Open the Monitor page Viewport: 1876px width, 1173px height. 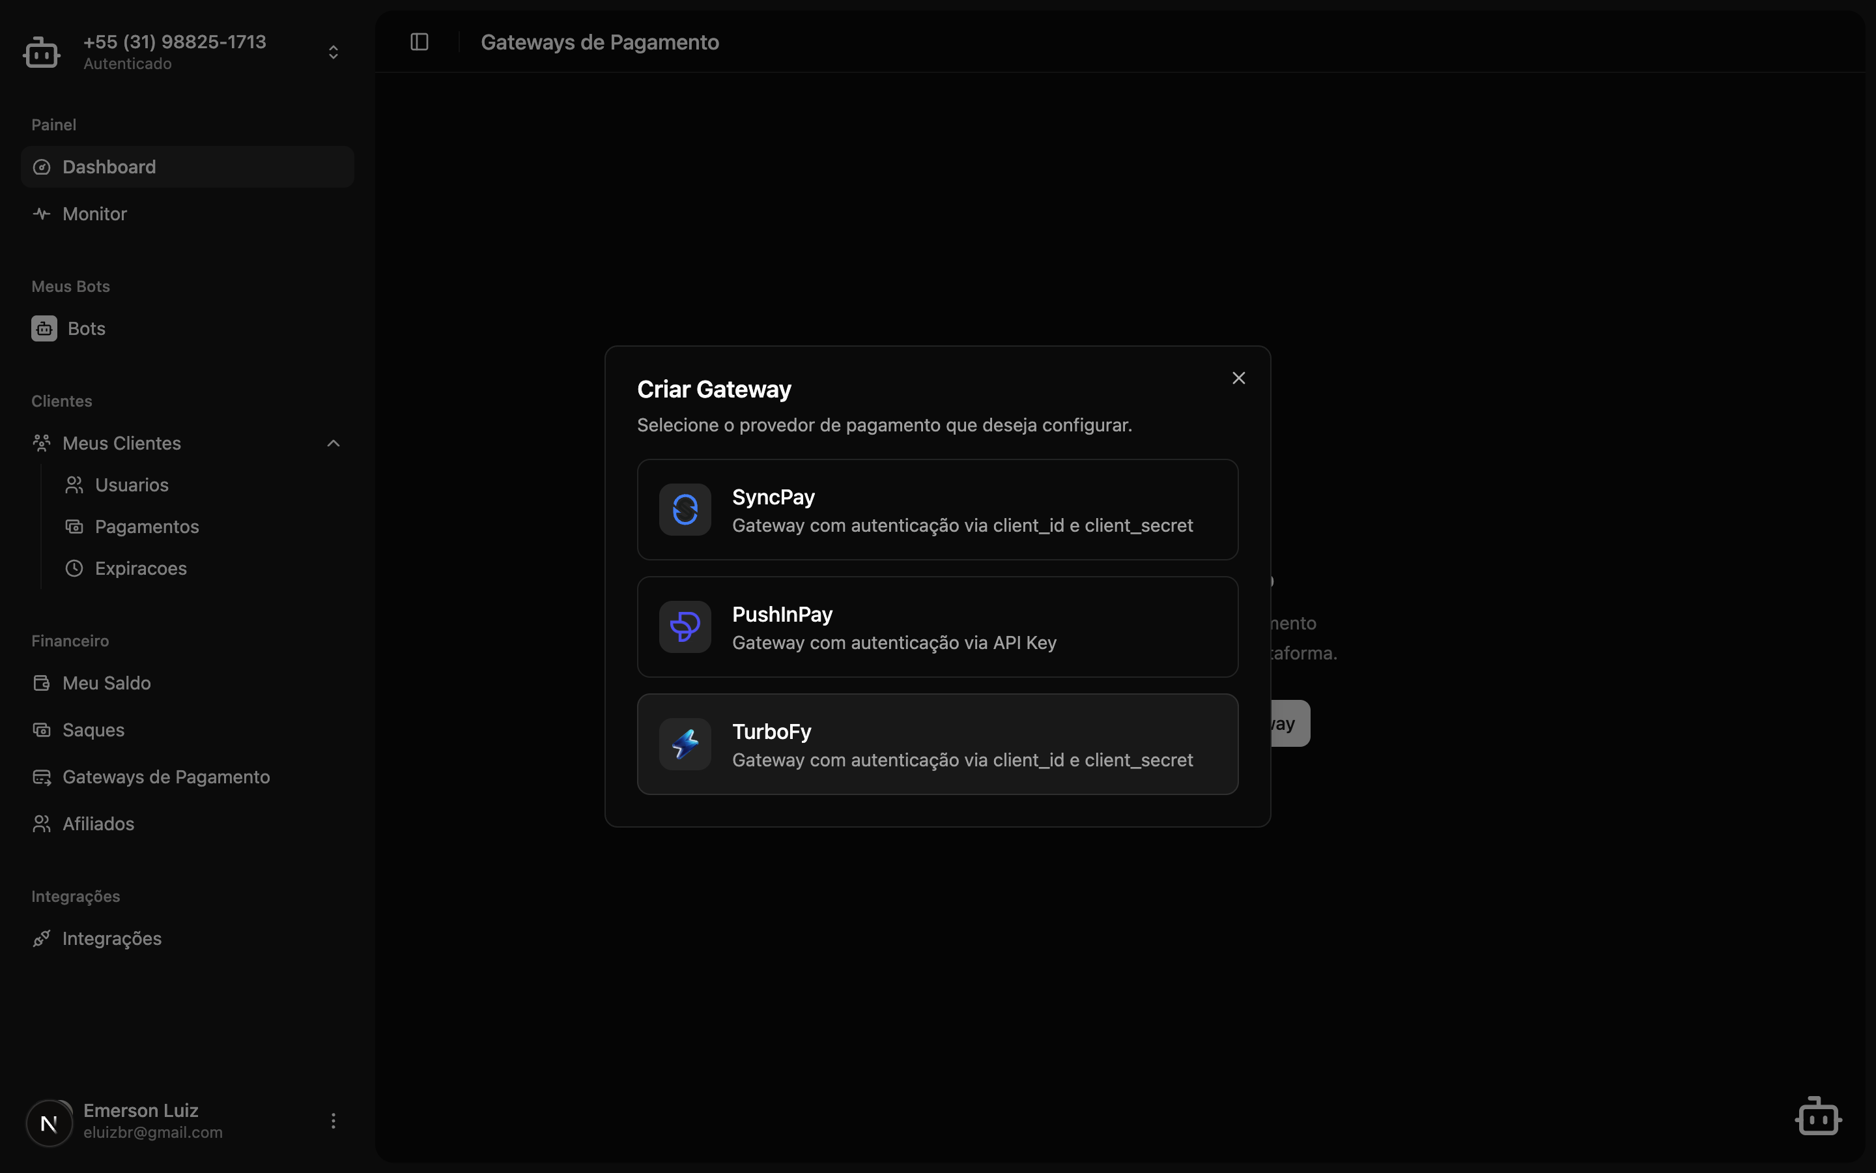click(x=188, y=213)
